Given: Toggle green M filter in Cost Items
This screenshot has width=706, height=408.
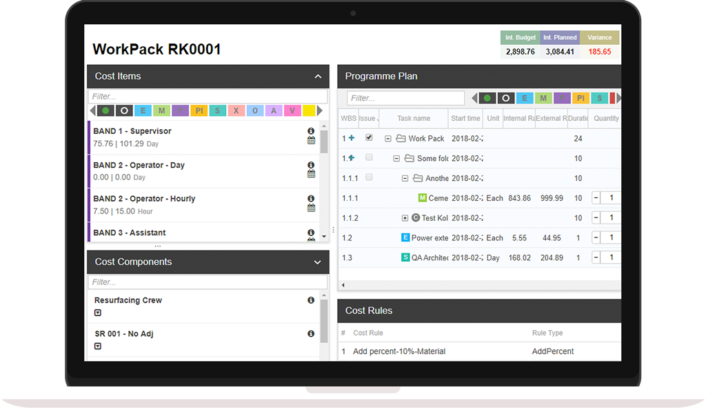Looking at the screenshot, I should pyautogui.click(x=161, y=110).
